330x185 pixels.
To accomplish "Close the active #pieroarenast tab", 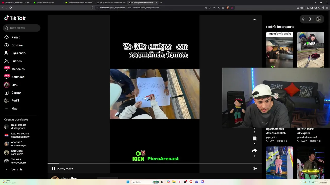I will tap(156, 3).
